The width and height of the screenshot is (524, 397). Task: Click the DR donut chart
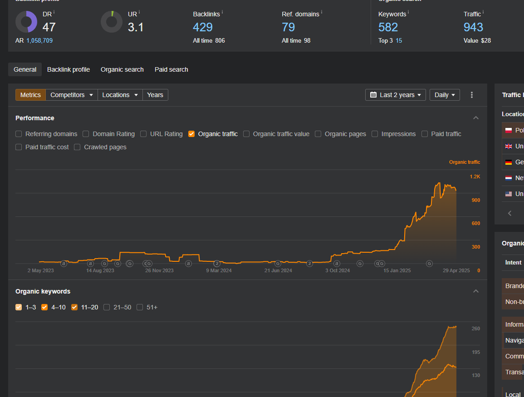[x=26, y=22]
